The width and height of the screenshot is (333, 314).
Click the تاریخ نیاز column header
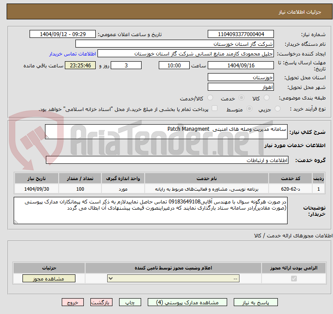(37, 178)
